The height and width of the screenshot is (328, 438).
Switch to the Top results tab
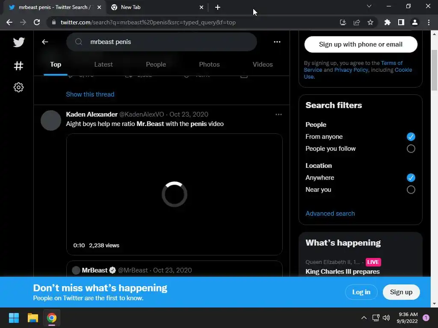(56, 64)
